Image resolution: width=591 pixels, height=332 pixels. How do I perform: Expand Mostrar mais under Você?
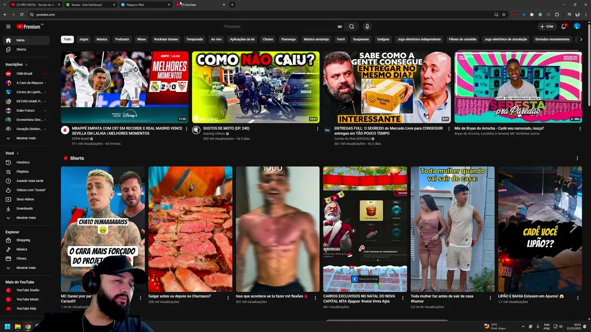(x=27, y=218)
